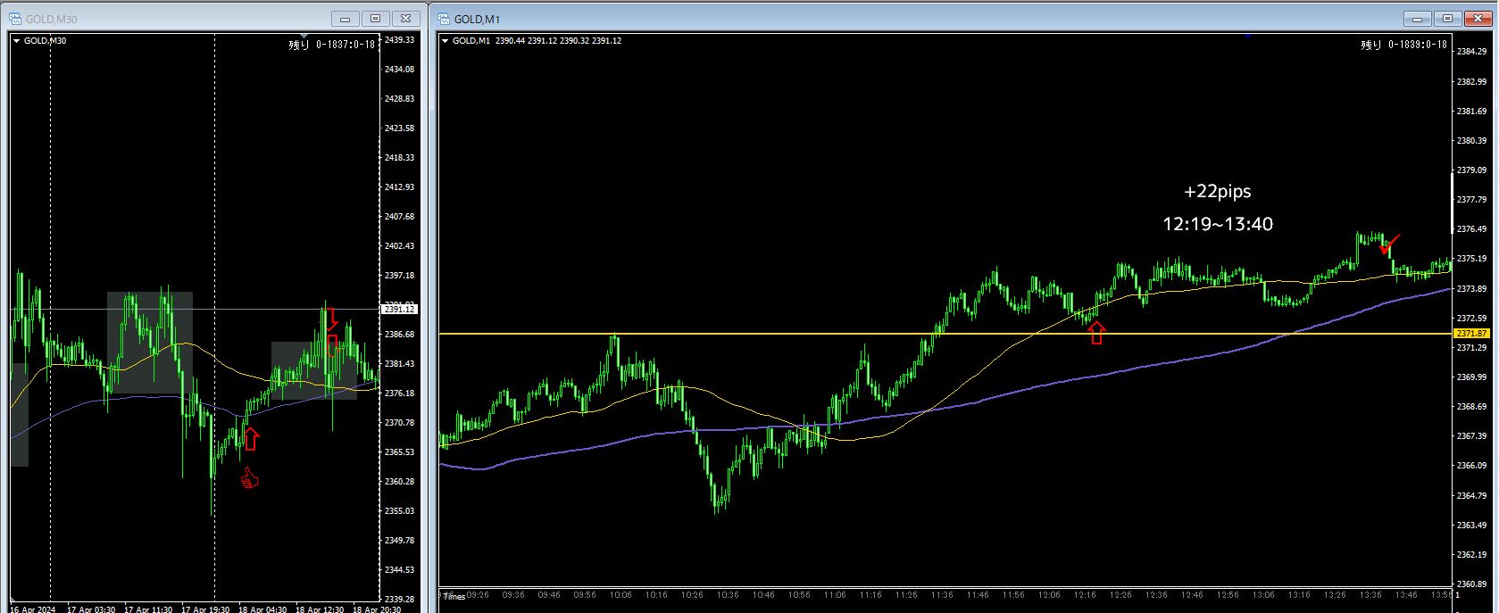The width and height of the screenshot is (1499, 613).
Task: Click the '残り 0-1837:0-18' label in M30 chart
Action: (332, 45)
